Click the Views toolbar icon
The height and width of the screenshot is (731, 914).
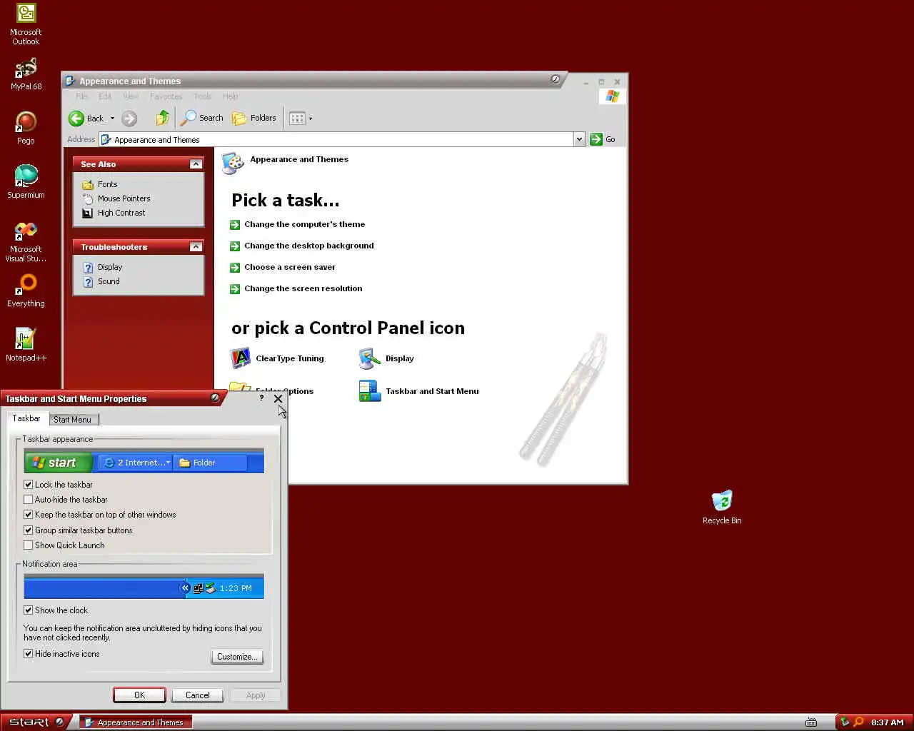click(297, 119)
